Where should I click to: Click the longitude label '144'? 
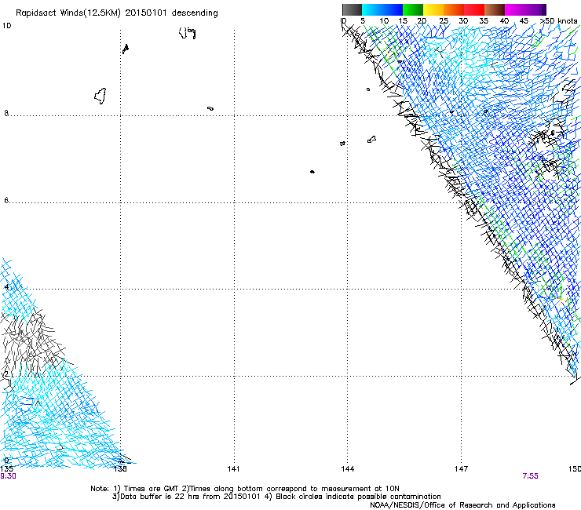click(348, 469)
